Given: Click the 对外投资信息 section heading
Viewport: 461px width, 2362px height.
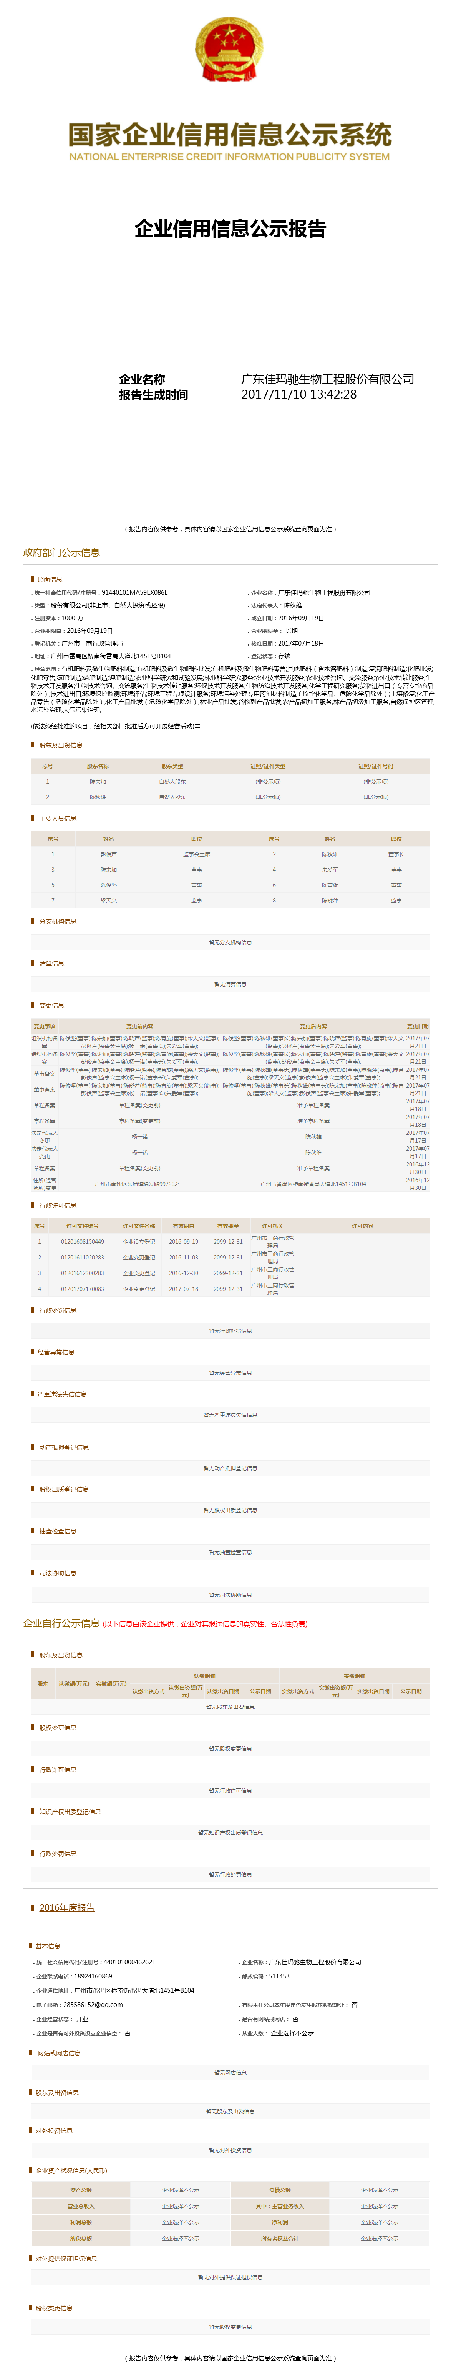Looking at the screenshot, I should (x=54, y=2131).
